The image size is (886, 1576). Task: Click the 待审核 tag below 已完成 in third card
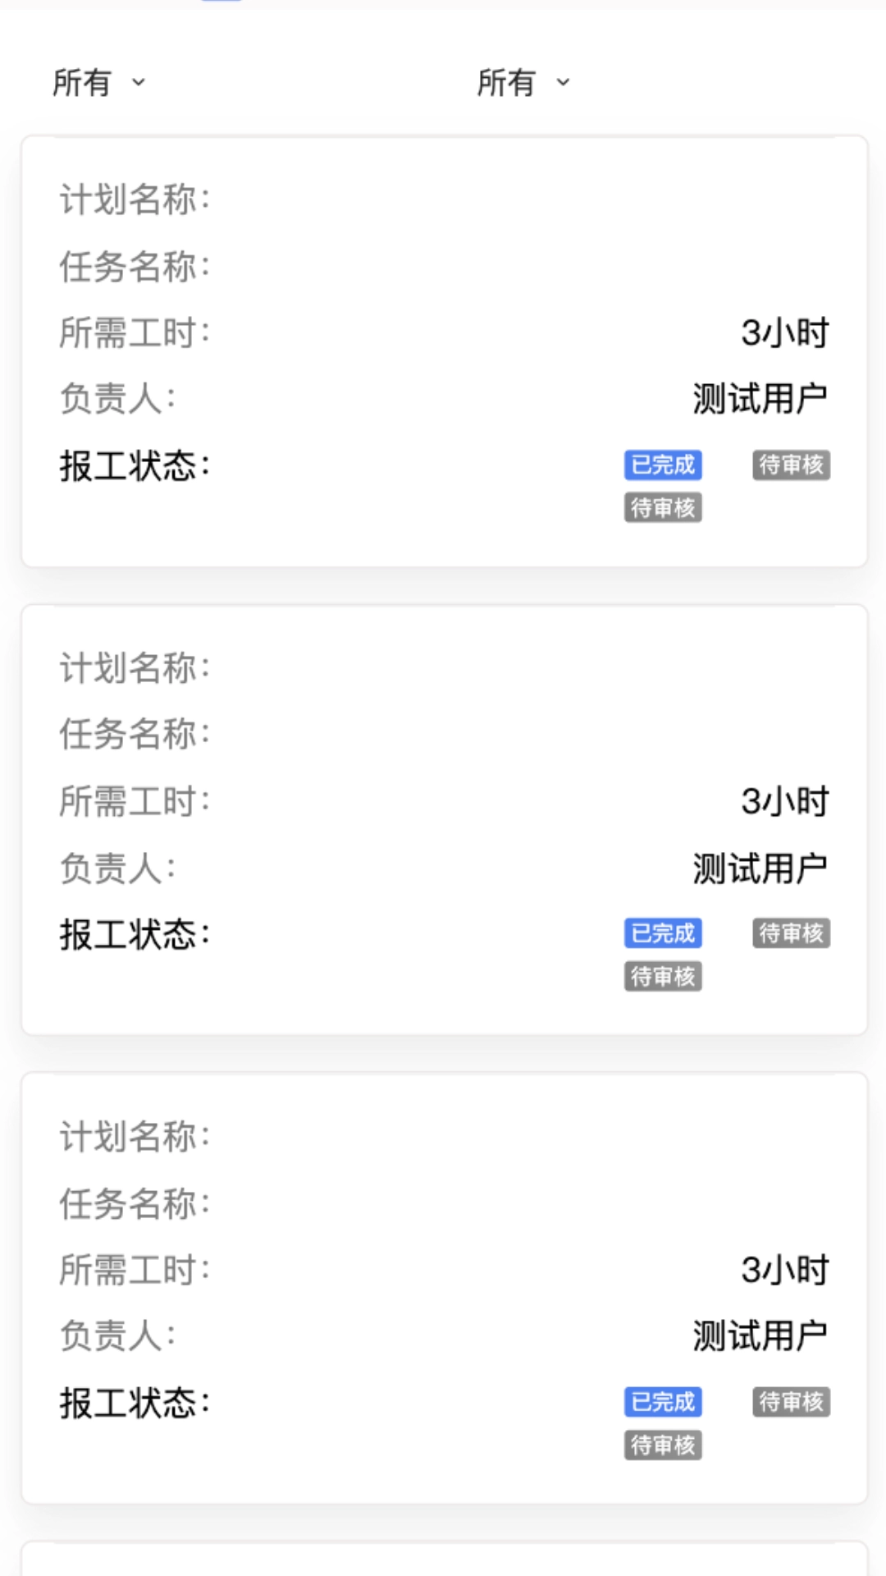click(663, 1445)
